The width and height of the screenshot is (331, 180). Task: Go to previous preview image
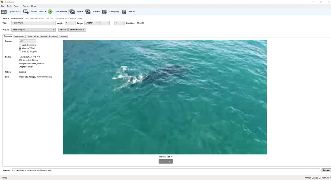pos(162,161)
